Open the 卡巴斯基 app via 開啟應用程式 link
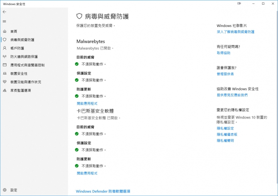278x196 pixels. 87,173
